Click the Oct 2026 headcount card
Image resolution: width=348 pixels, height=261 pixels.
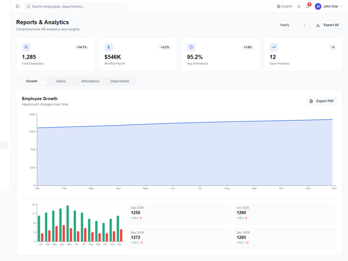[x=285, y=214]
